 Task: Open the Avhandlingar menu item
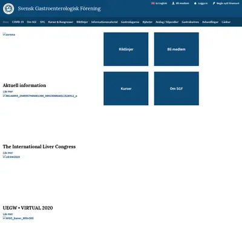[x=211, y=22]
